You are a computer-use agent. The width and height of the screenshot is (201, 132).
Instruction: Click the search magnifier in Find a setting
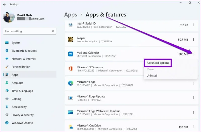[53, 31]
